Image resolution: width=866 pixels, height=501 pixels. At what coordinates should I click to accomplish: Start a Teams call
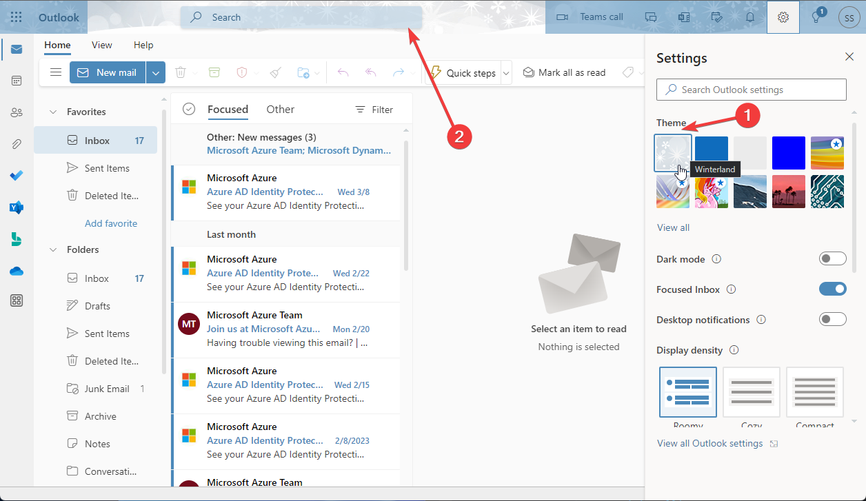tap(590, 17)
